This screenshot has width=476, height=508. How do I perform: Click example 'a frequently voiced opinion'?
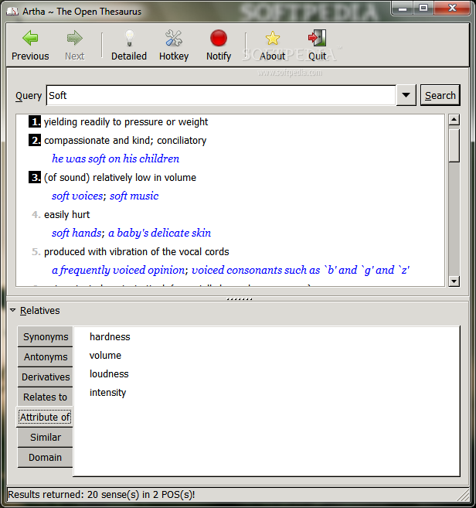tap(118, 270)
